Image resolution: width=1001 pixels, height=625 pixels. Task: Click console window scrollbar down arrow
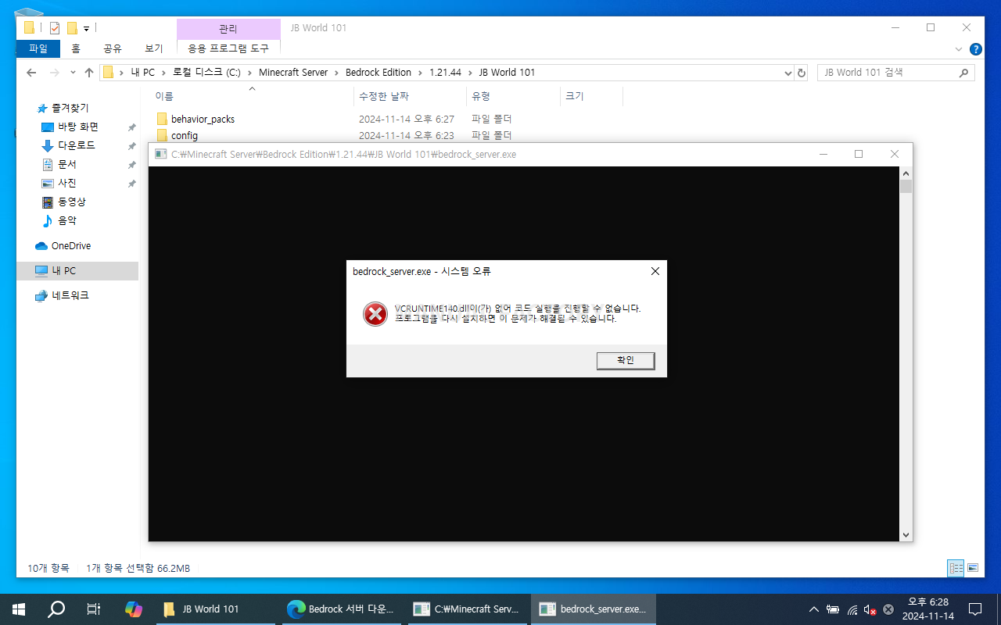coord(906,535)
